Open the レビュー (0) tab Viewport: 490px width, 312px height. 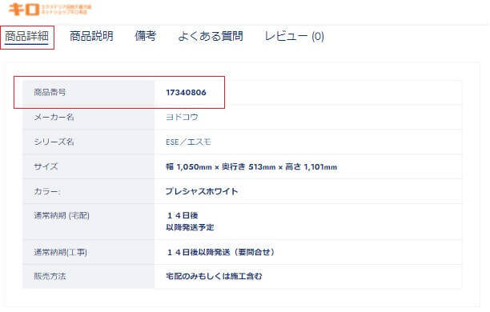[294, 36]
